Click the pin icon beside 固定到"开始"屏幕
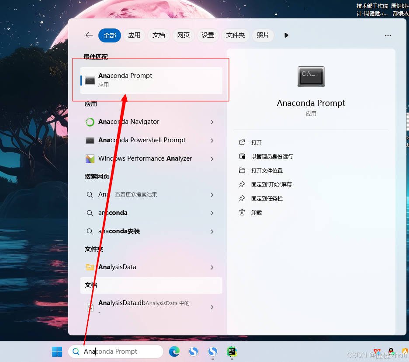 point(242,184)
